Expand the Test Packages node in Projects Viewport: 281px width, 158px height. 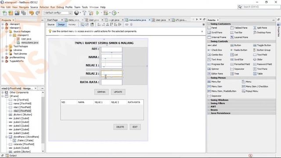tap(7, 47)
